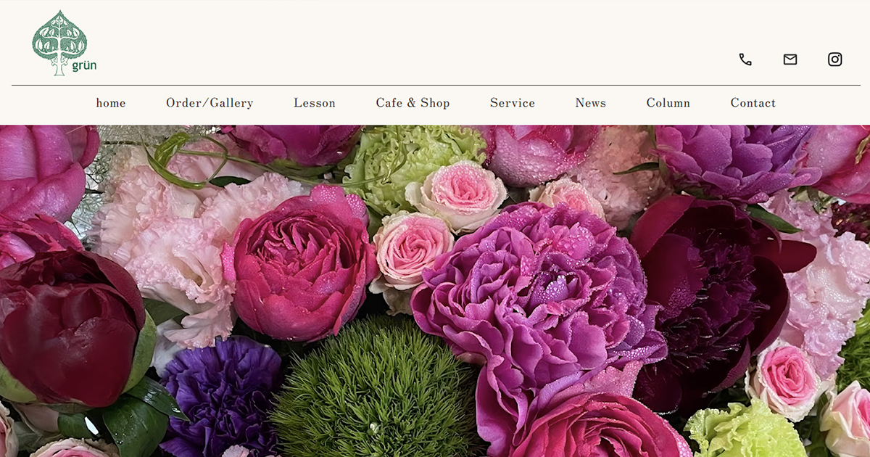Go to the home menu item
This screenshot has height=457, width=870.
tap(111, 103)
